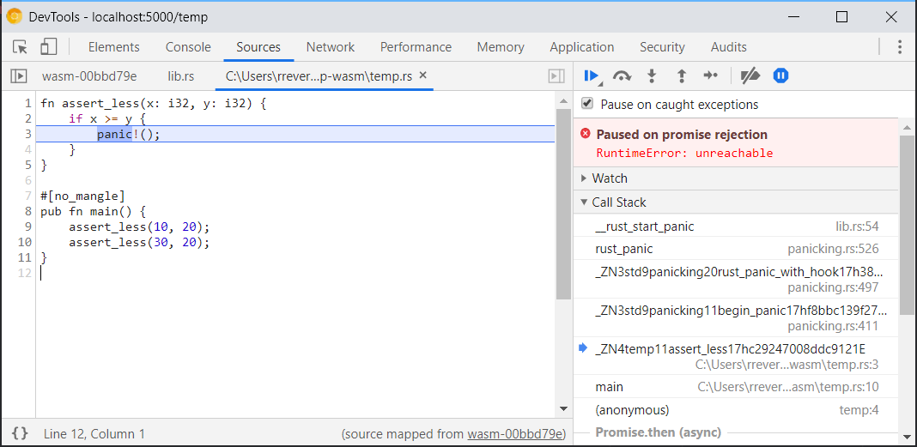Step into next function call
Screen dimensions: 917x447
652,76
